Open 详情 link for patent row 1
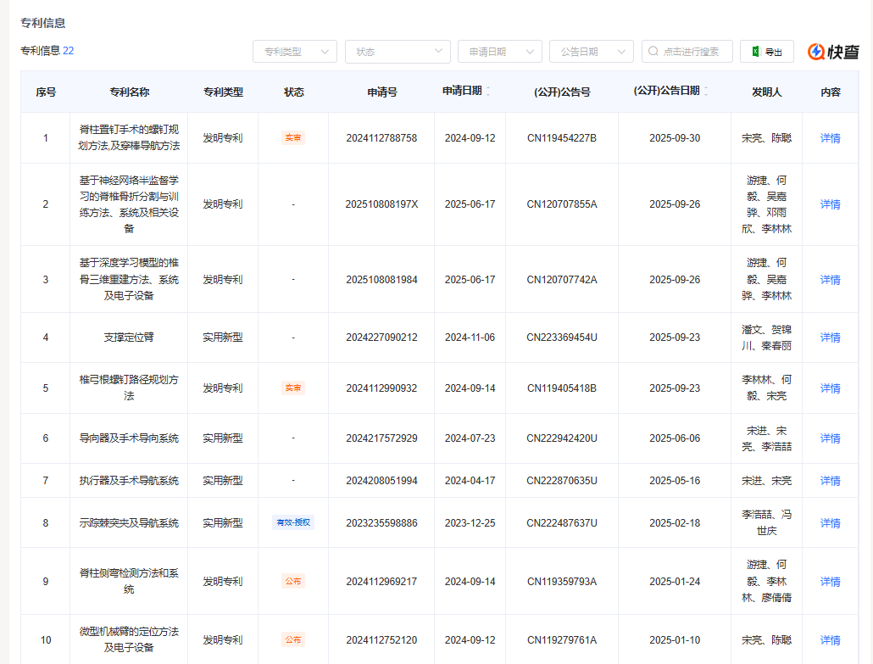This screenshot has height=664, width=873. click(830, 138)
